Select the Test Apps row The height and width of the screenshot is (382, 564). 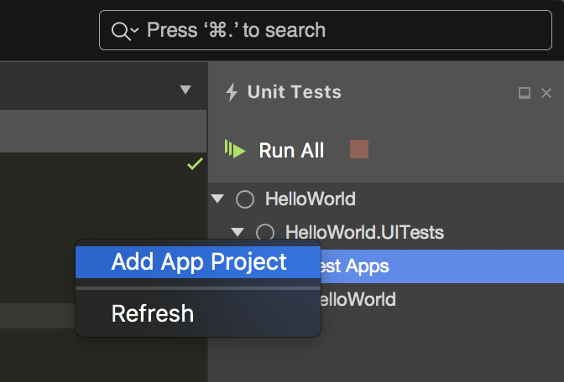click(x=442, y=266)
